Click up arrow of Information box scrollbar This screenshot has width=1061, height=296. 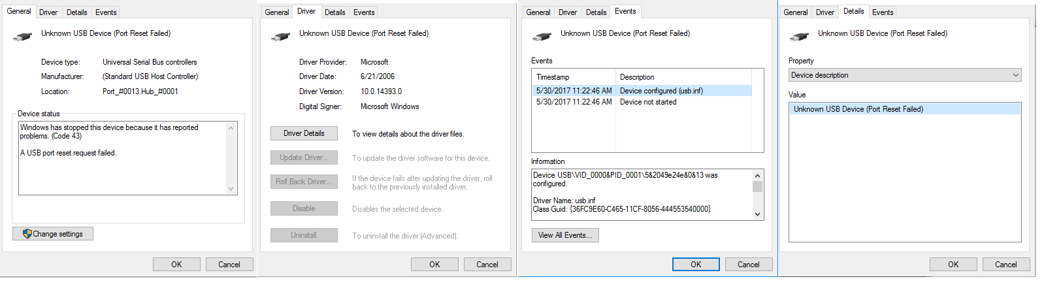coord(758,176)
